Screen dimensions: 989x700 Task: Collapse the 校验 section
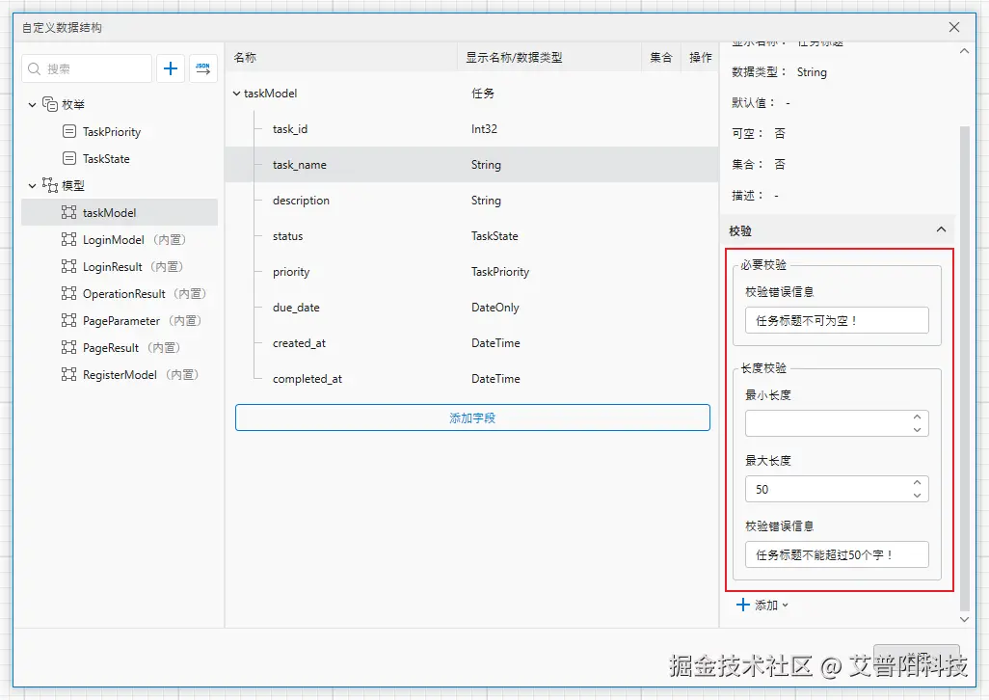(941, 229)
